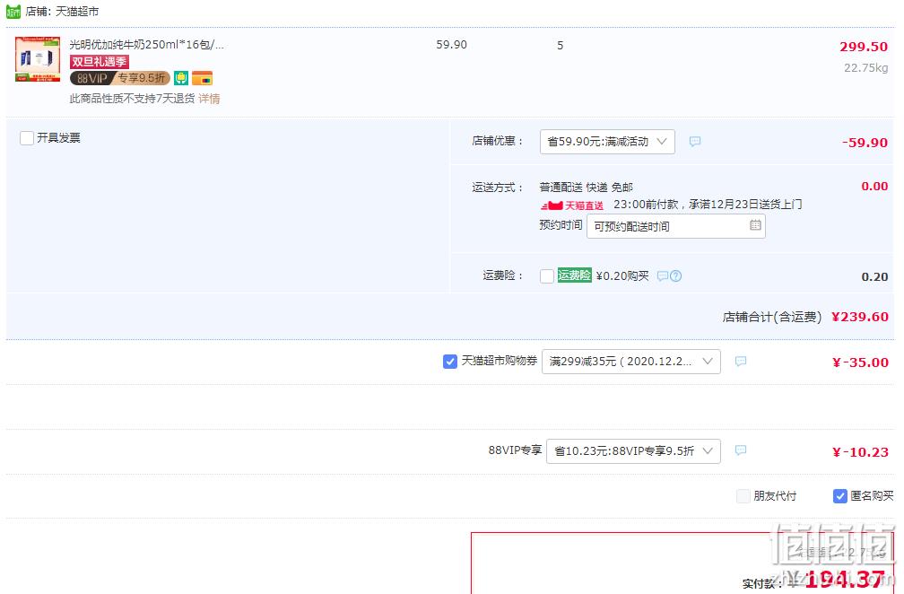
Task: Click the comment icon beside store discount
Action: [x=695, y=141]
